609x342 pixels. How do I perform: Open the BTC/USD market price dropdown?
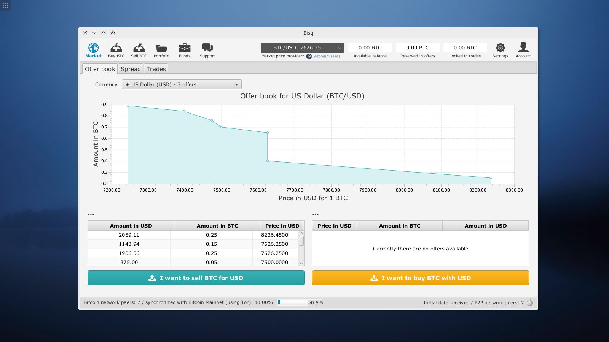pos(302,47)
